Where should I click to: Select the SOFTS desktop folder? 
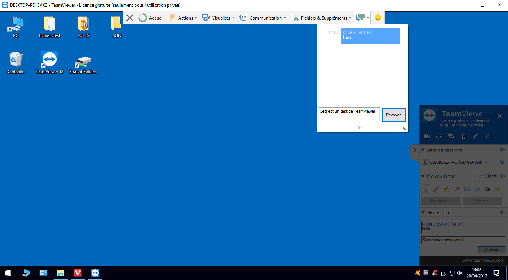[x=83, y=27]
